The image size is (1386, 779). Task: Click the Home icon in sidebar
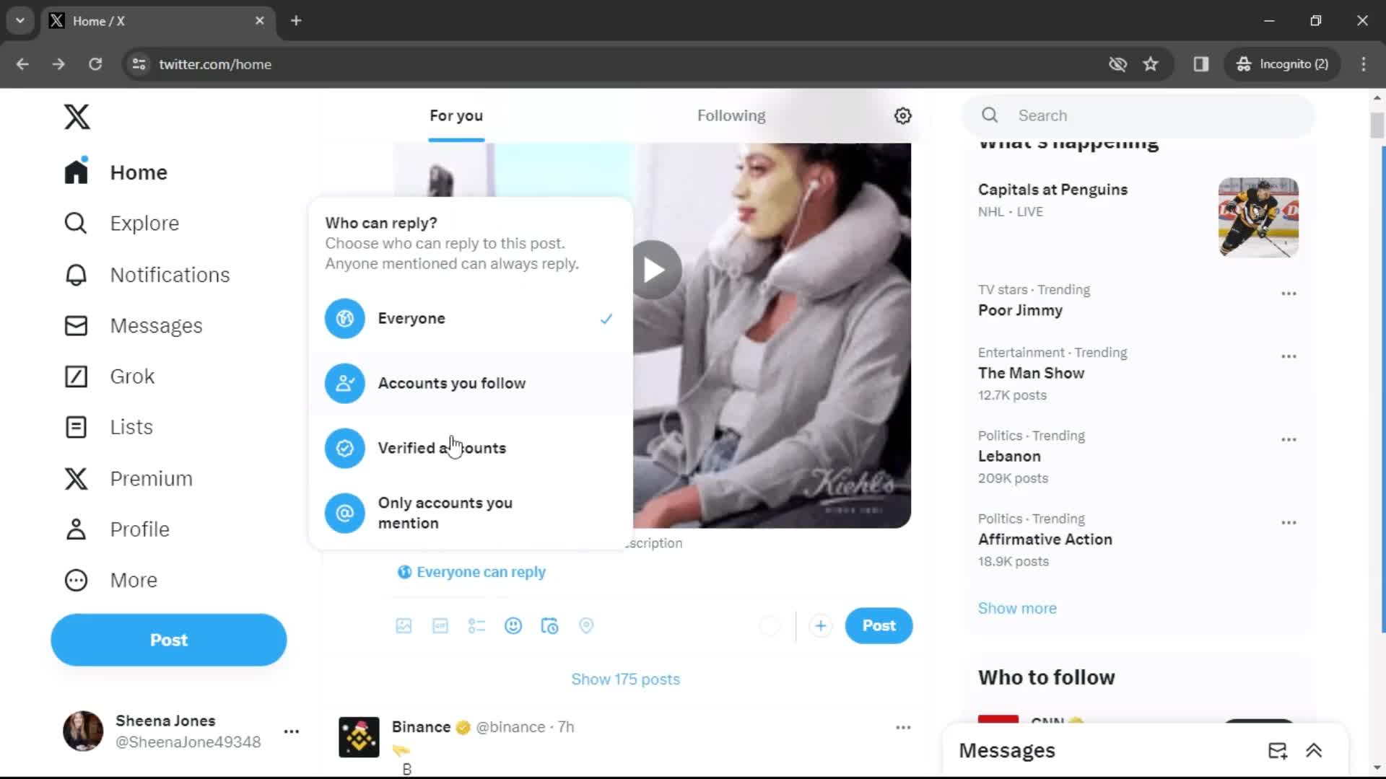[76, 172]
